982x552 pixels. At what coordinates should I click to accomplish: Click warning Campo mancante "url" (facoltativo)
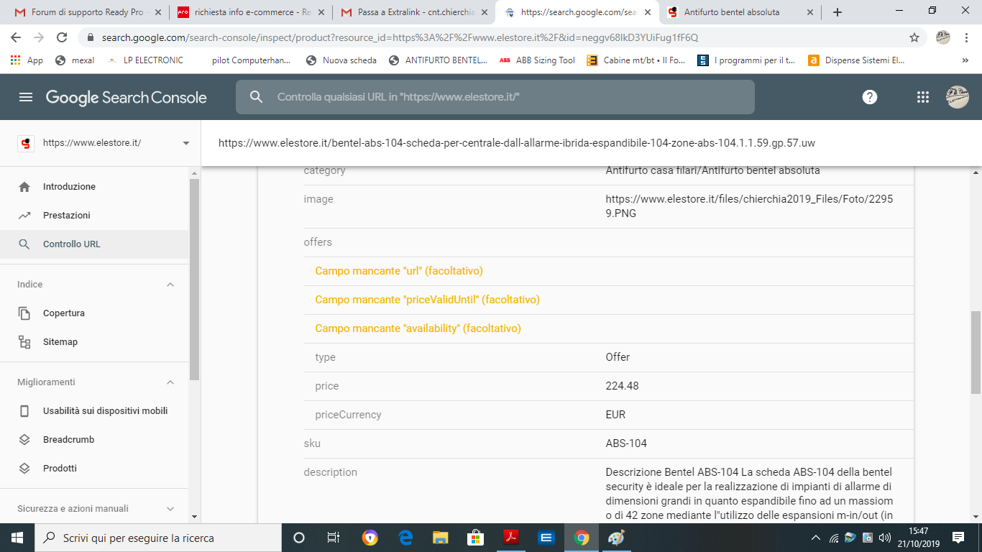coord(399,271)
